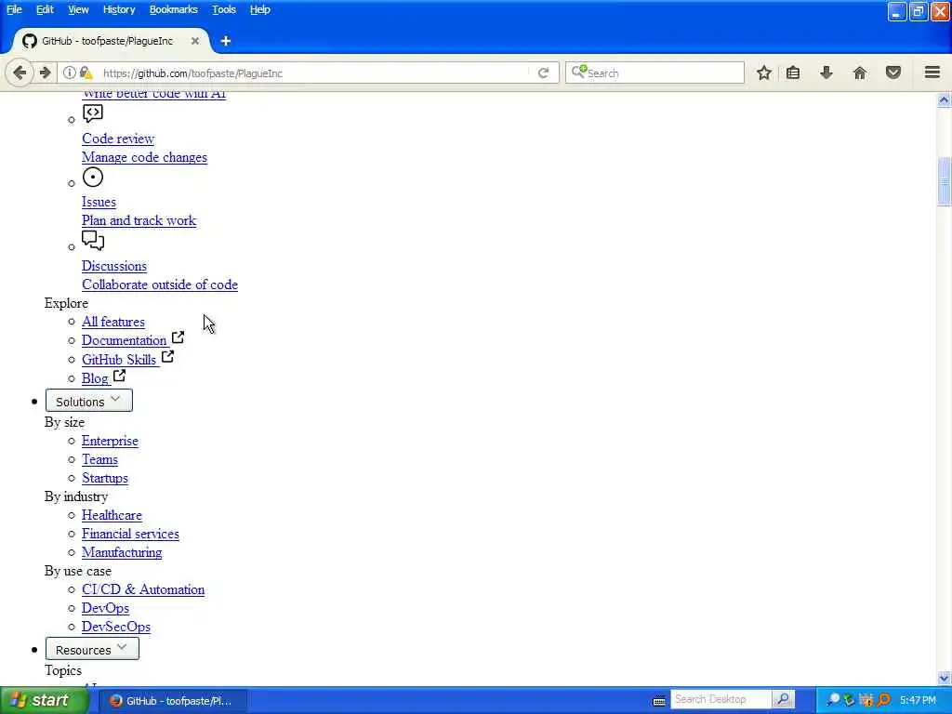Open a new tab with plus icon

click(226, 41)
